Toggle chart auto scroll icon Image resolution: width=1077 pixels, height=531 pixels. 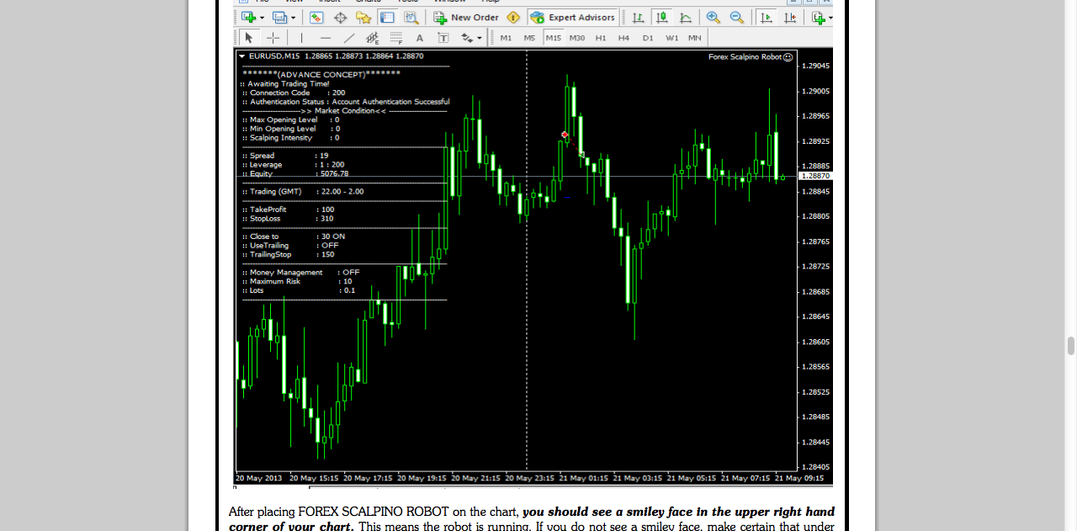(766, 17)
